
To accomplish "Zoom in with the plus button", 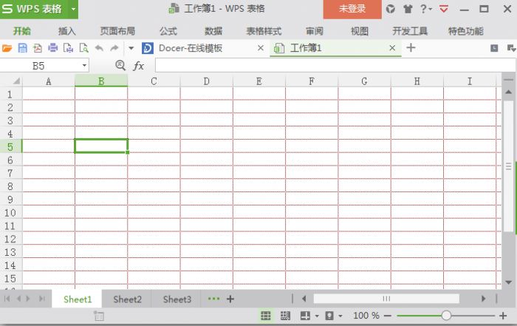I will [x=503, y=316].
